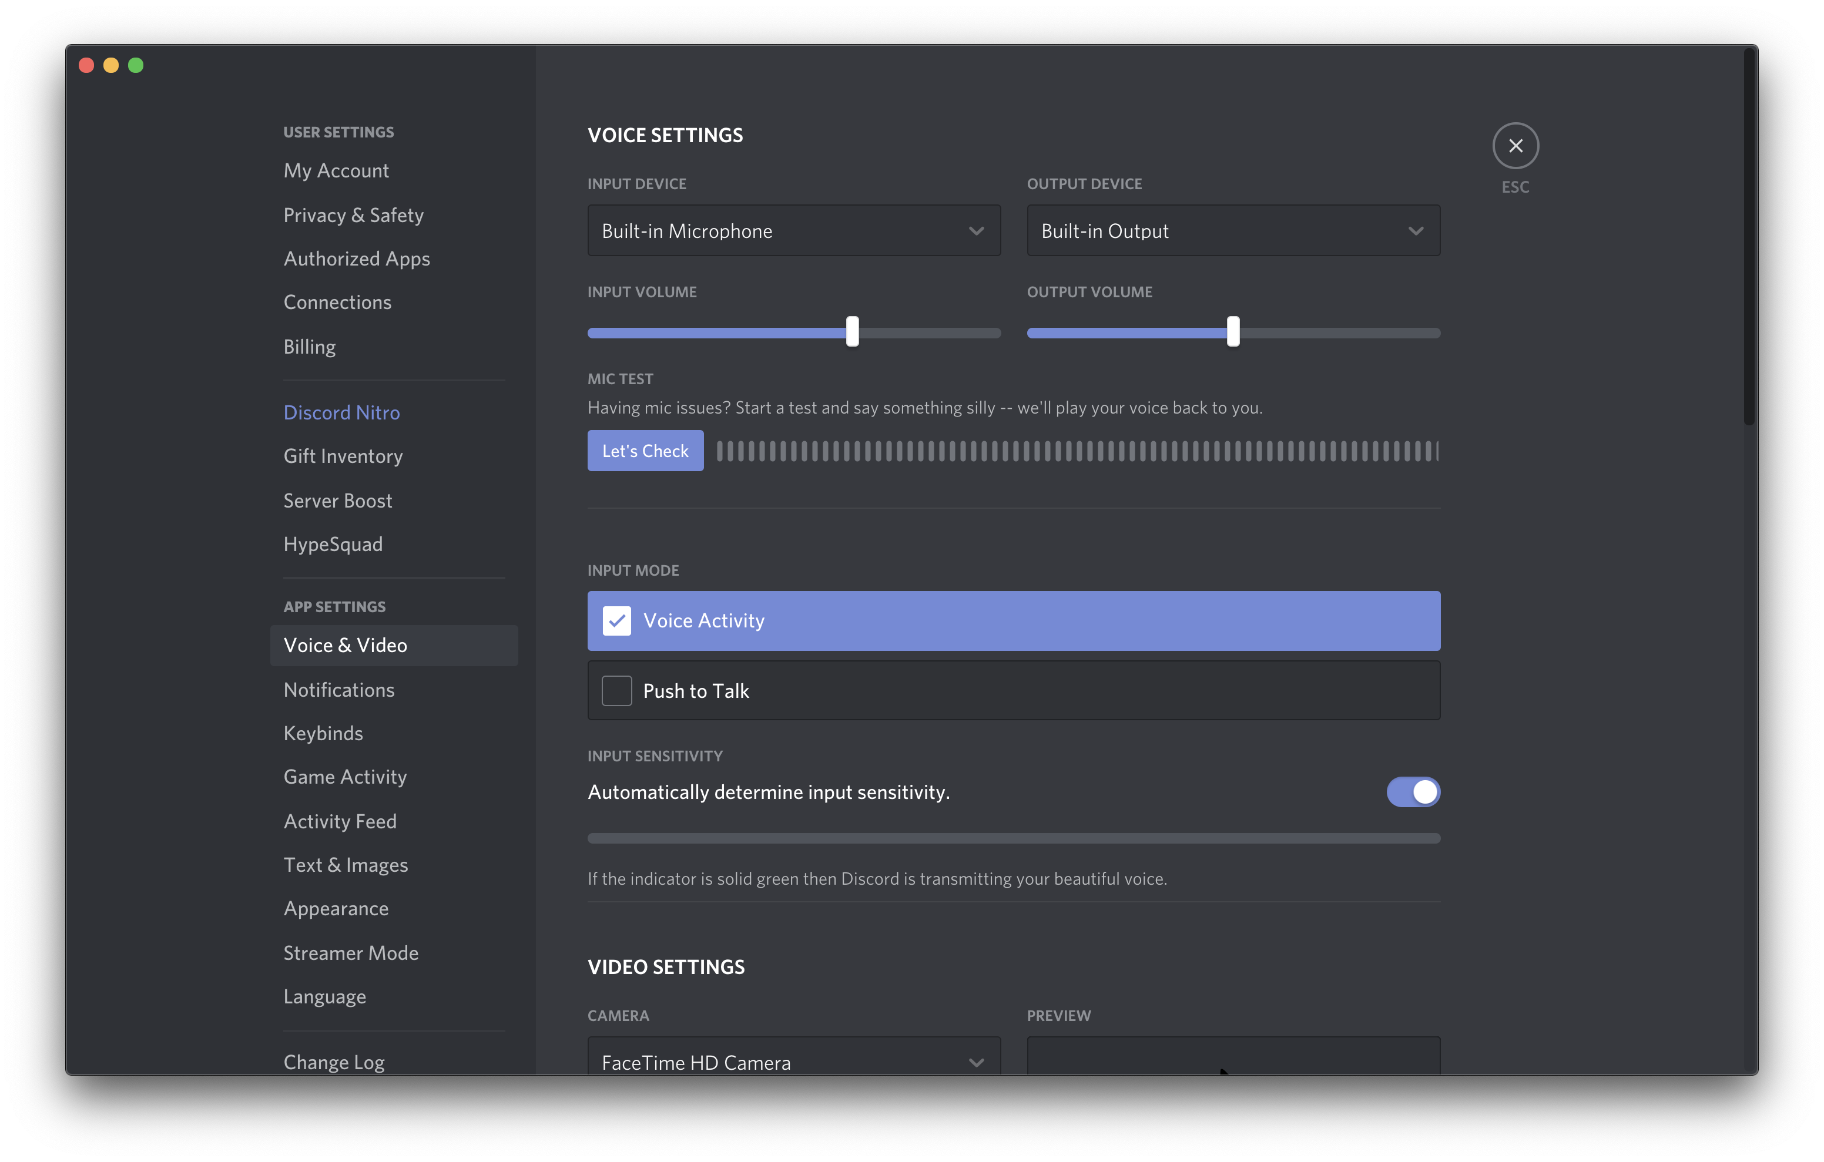The width and height of the screenshot is (1824, 1162).
Task: Enable the Push to Talk checkbox
Action: tap(616, 691)
